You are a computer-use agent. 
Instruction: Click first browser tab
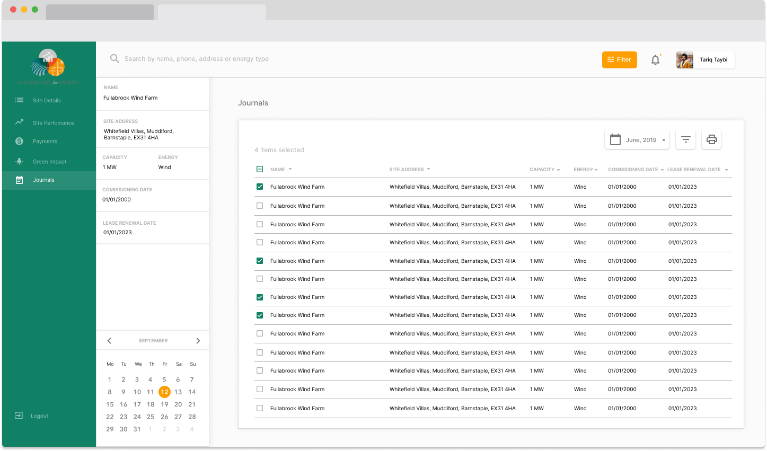(x=100, y=12)
